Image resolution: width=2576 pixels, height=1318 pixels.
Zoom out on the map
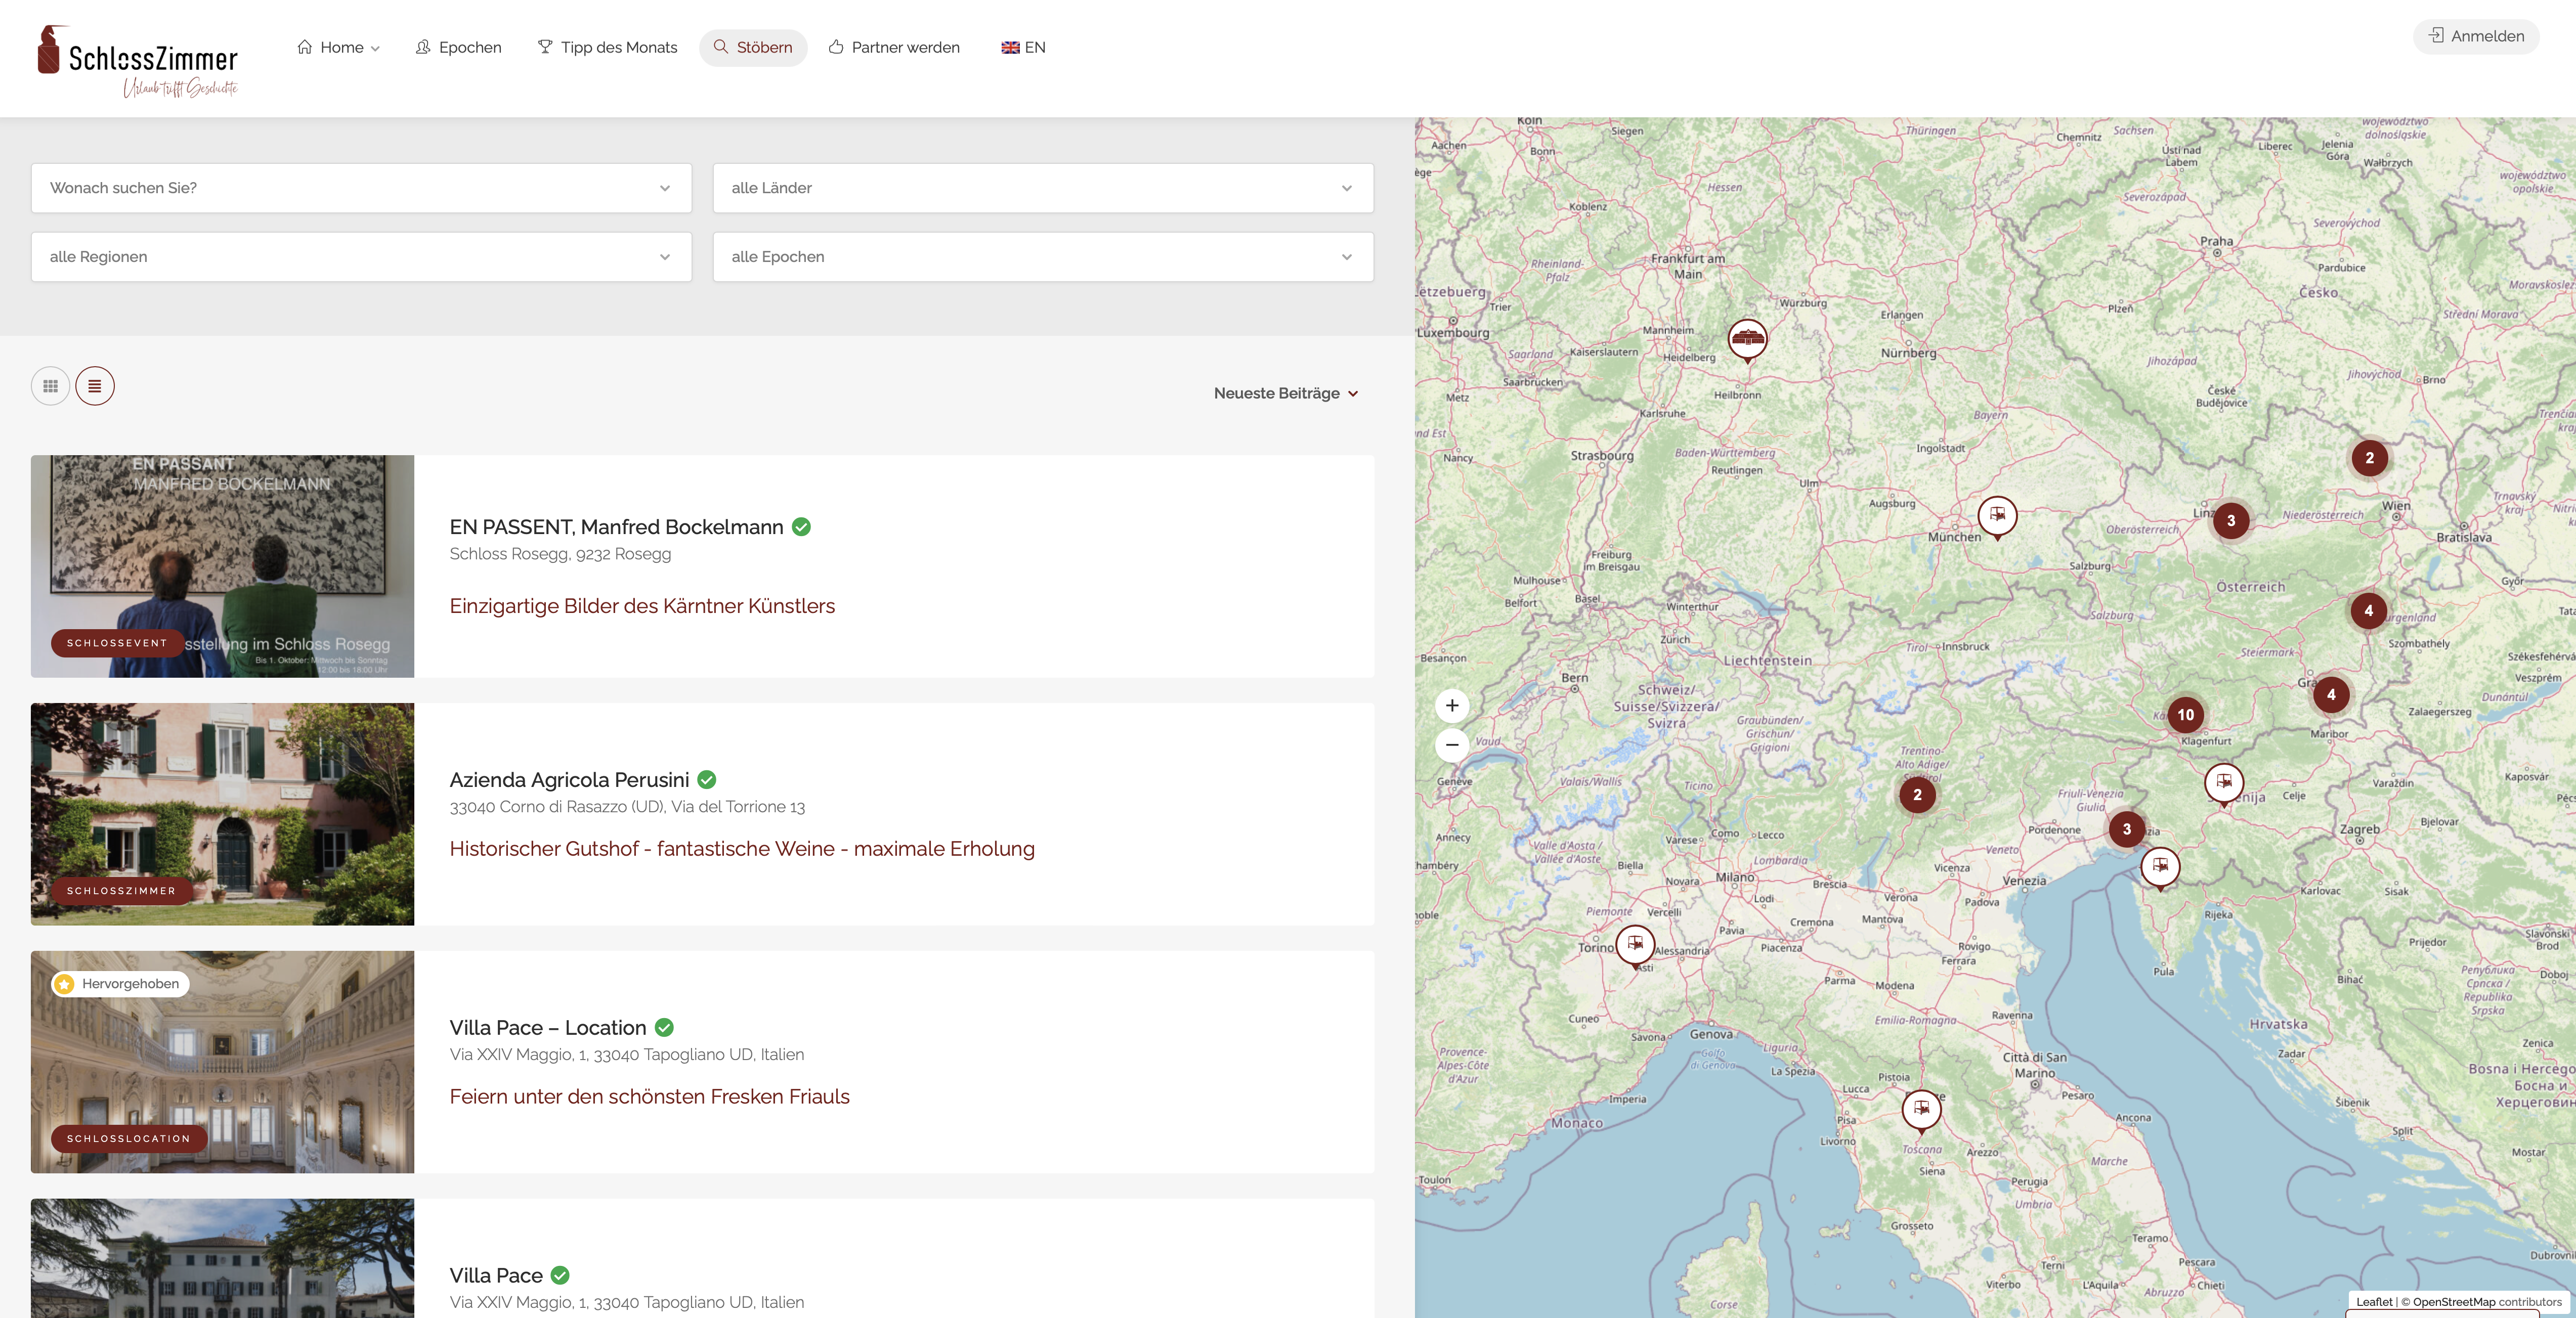point(1452,745)
